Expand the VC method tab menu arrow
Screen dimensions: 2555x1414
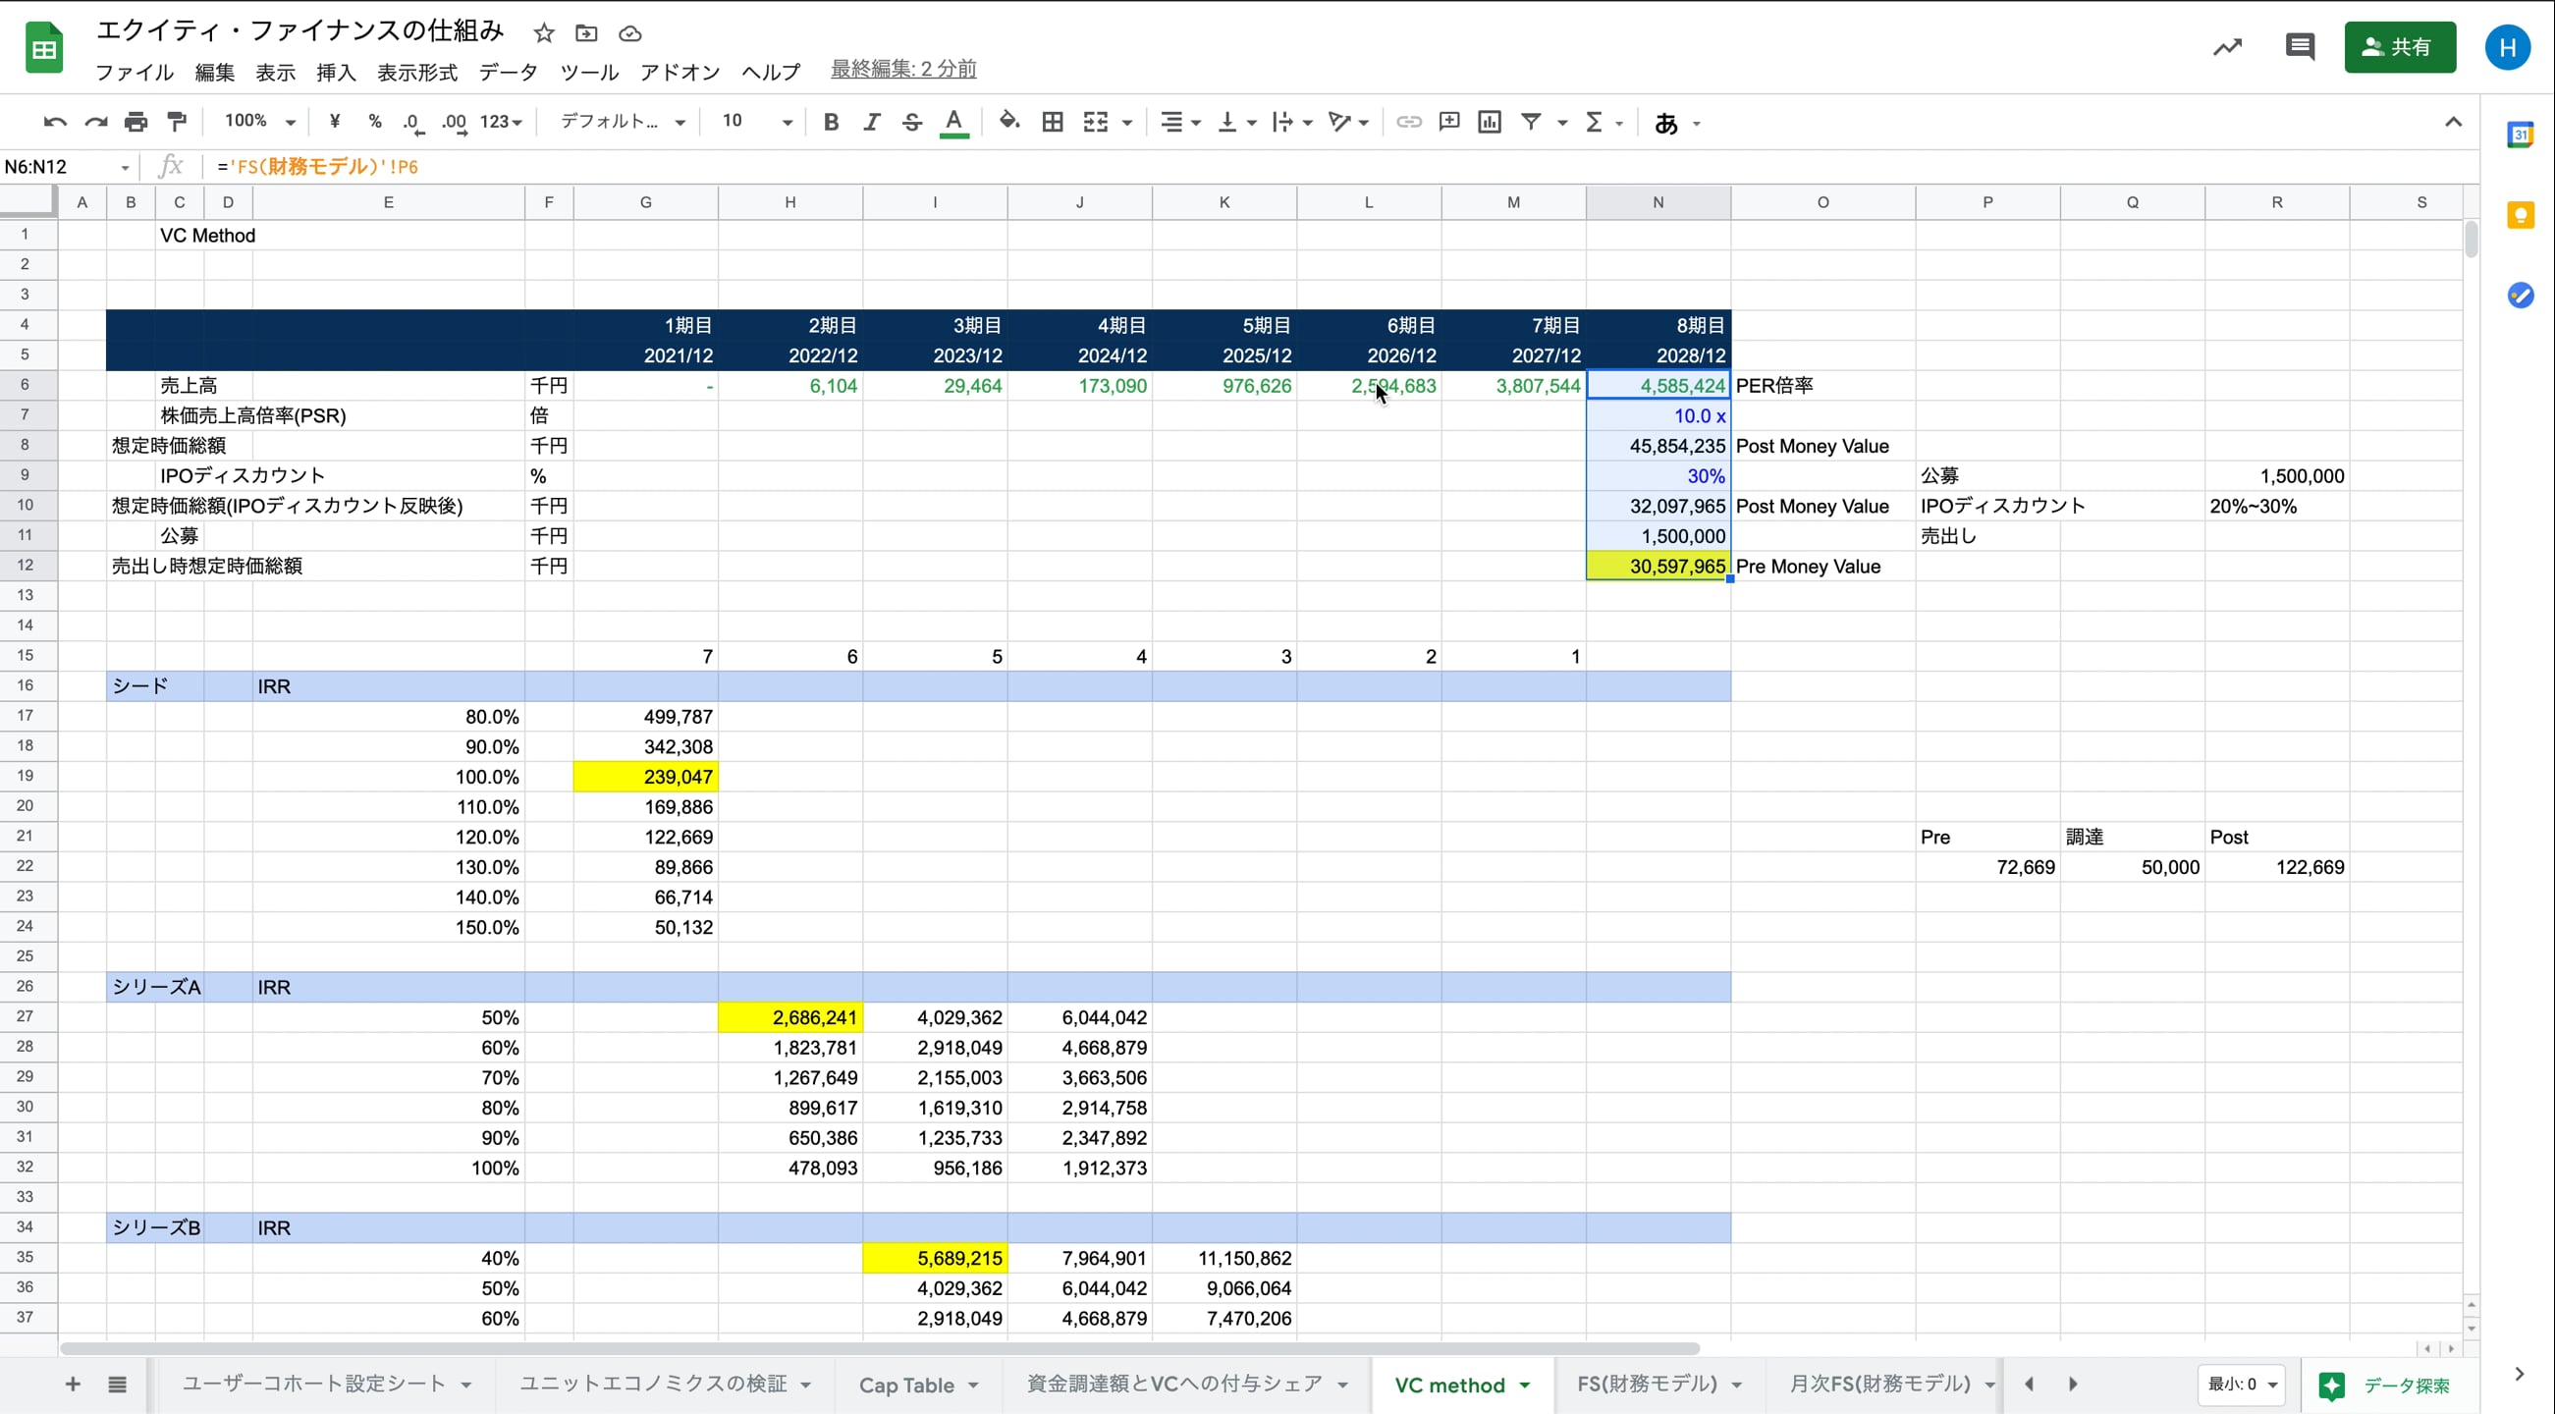point(1525,1386)
